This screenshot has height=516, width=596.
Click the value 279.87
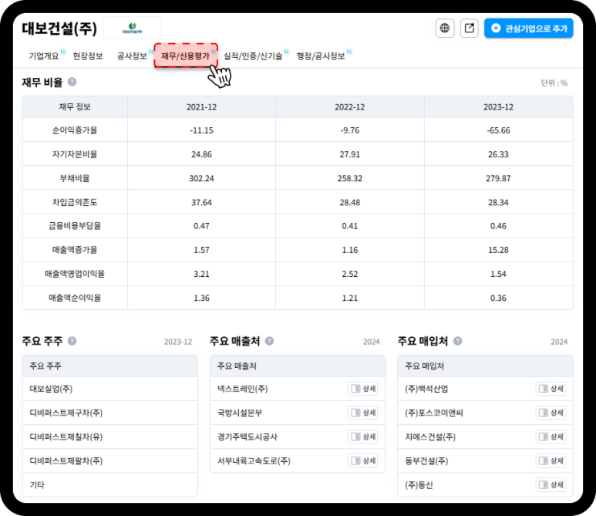coord(498,178)
